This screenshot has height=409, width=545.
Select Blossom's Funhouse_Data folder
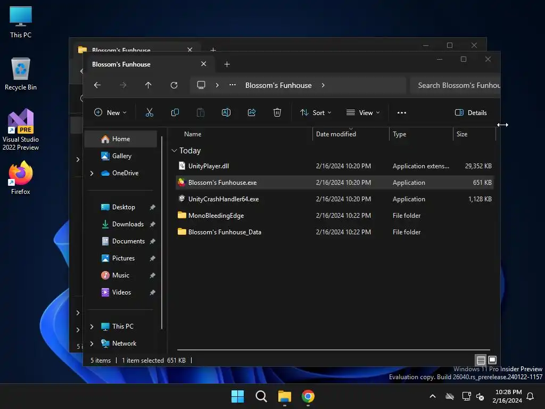pyautogui.click(x=334, y=232)
